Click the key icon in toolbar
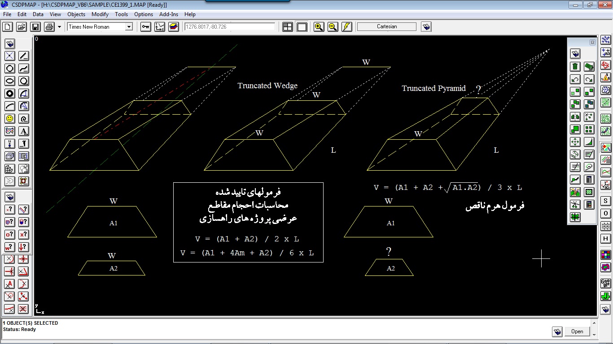The height and width of the screenshot is (344, 613). pyautogui.click(x=146, y=27)
